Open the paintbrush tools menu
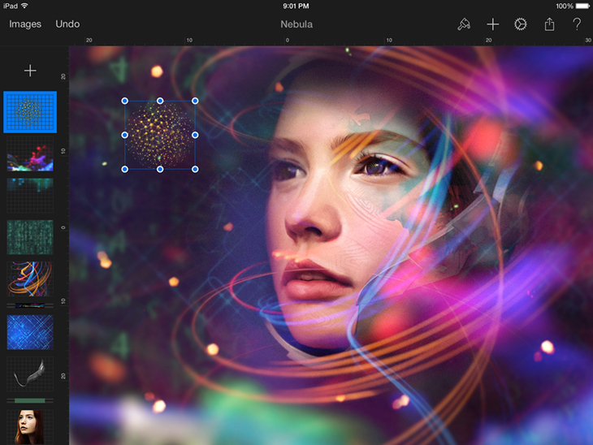The width and height of the screenshot is (593, 445). pos(464,24)
